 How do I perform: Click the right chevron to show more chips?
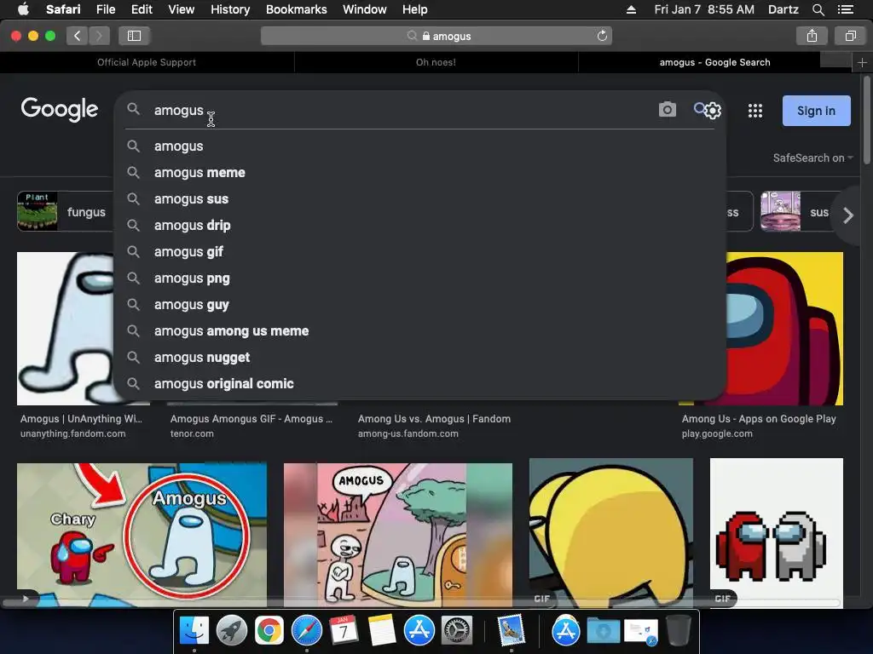pyautogui.click(x=848, y=215)
